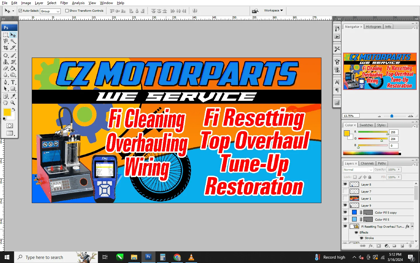Create a new layer group
This screenshot has height=263, width=420.
[x=394, y=246]
